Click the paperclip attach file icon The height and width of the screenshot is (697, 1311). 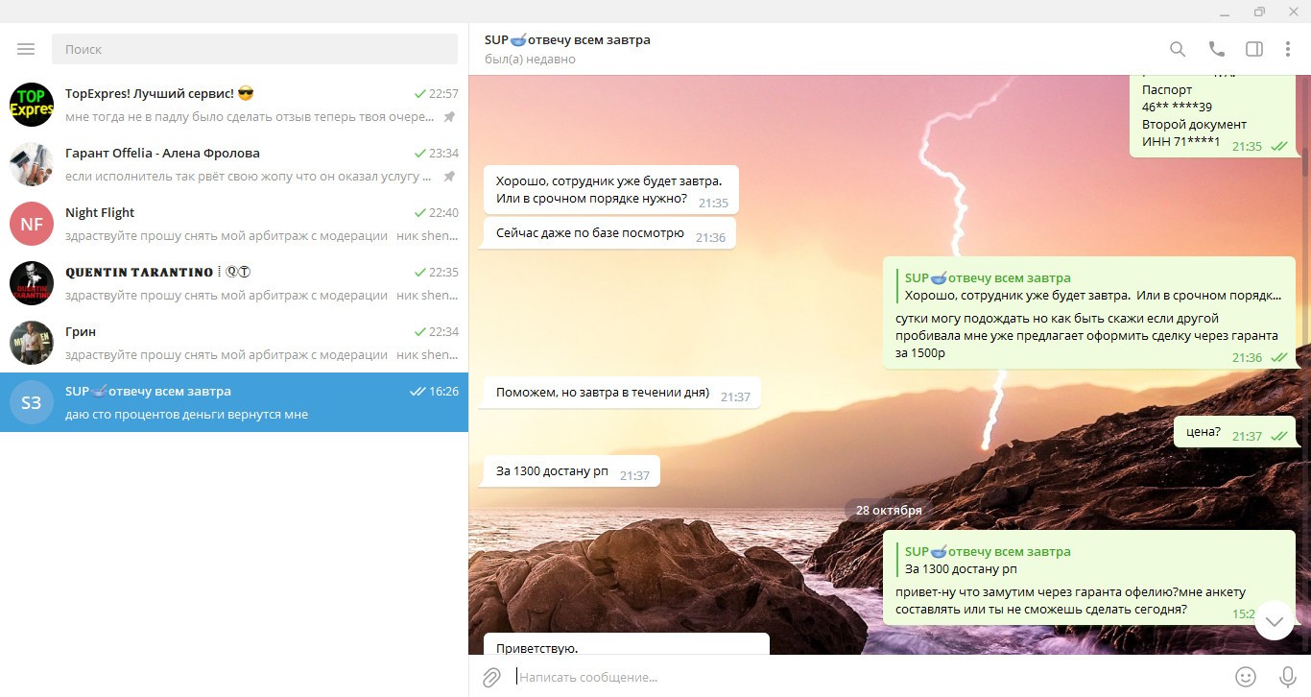[x=491, y=677]
